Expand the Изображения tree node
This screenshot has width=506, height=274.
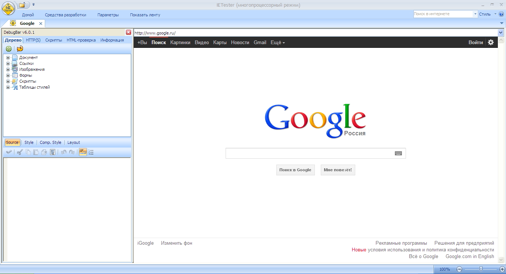pos(8,70)
